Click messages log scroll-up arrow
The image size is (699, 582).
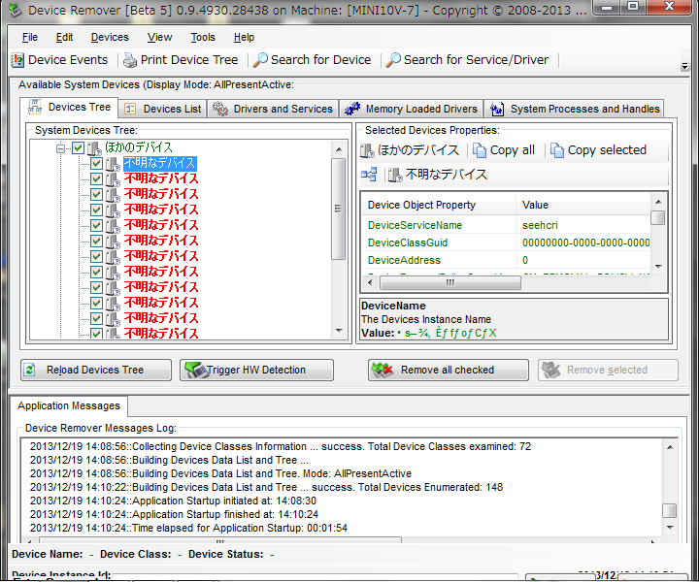point(670,446)
